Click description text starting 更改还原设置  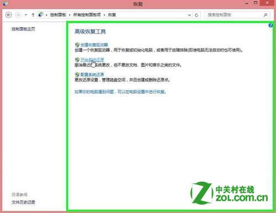[x=123, y=80]
